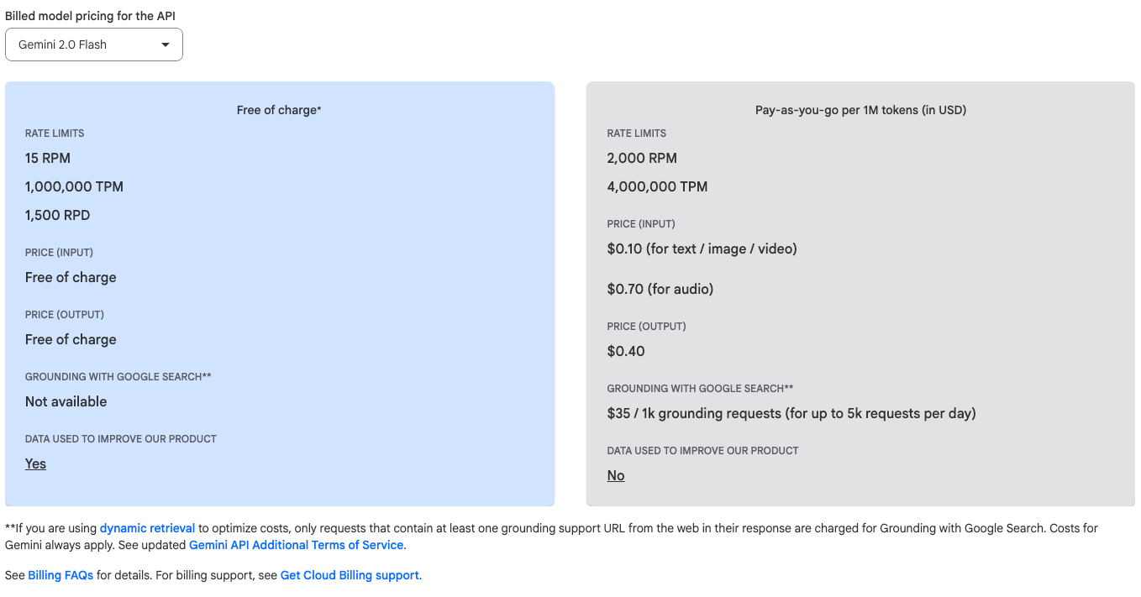Click the dropdown arrow beside Gemini 2.0 Flash
Screen dimensions: 1141x597
pyautogui.click(x=166, y=45)
